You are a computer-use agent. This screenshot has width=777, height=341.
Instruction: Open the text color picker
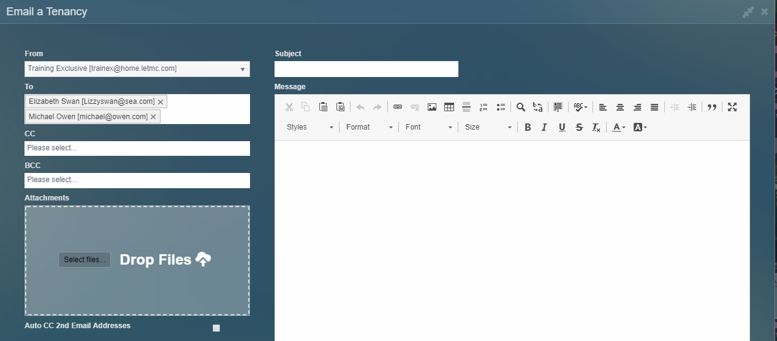[x=619, y=127]
